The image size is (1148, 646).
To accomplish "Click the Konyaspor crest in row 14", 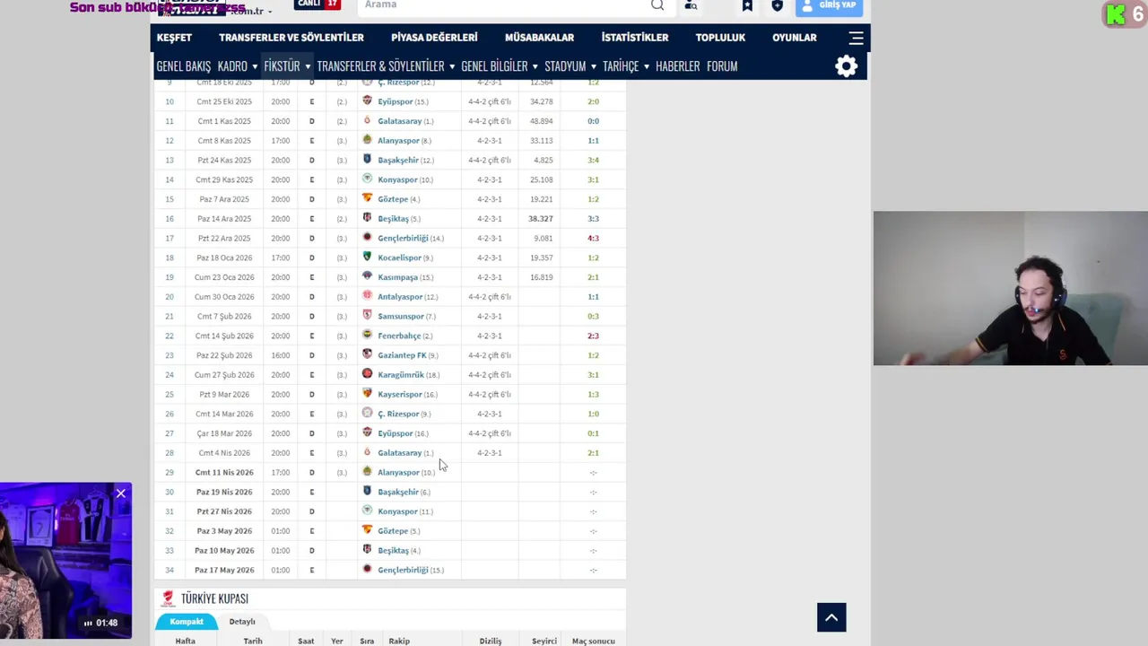I will click(x=367, y=179).
